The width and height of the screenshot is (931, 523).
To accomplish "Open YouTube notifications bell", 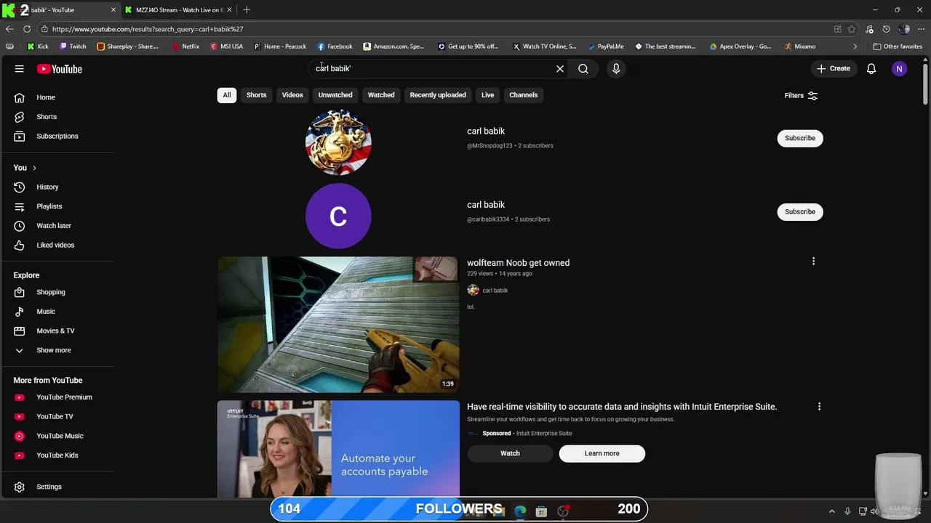I will pos(871,69).
